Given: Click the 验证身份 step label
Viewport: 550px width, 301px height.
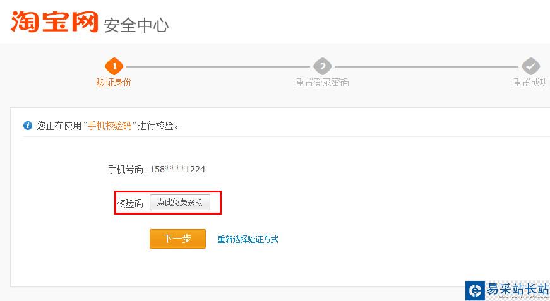Looking at the screenshot, I should [x=114, y=82].
